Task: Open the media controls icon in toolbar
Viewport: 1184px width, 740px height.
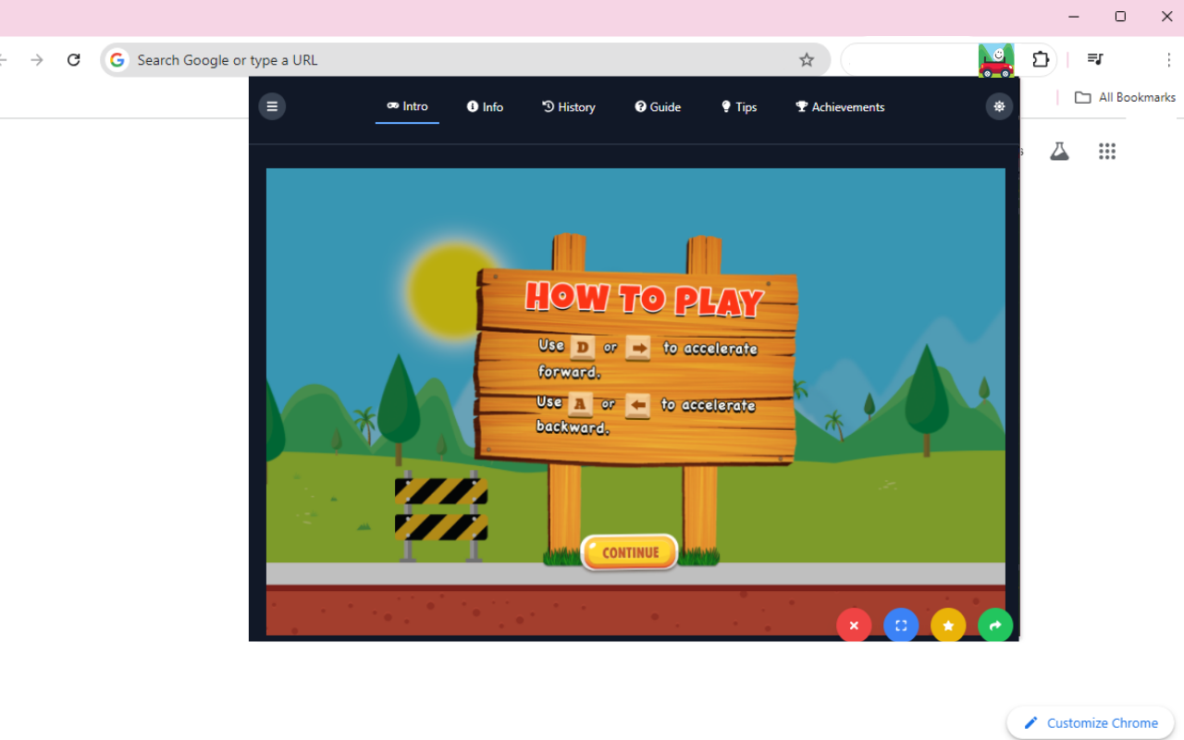Action: point(1095,60)
